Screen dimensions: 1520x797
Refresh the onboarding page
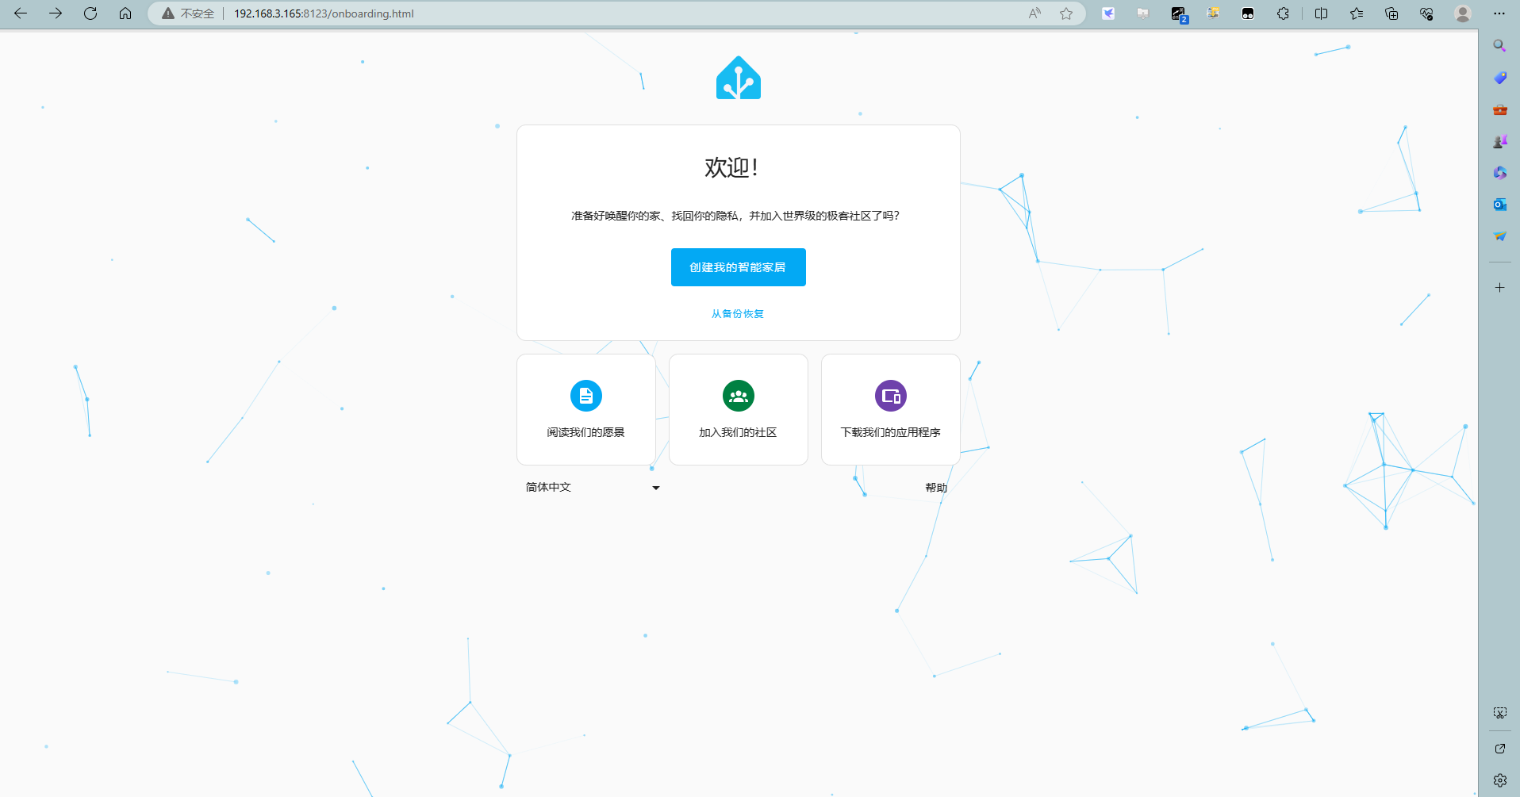90,13
